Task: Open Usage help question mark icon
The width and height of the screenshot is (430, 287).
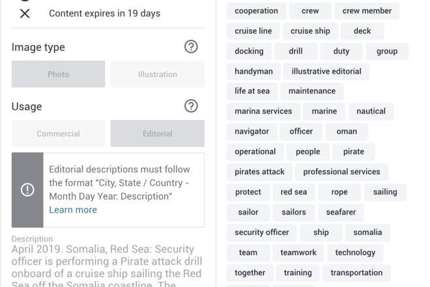Action: (x=191, y=106)
